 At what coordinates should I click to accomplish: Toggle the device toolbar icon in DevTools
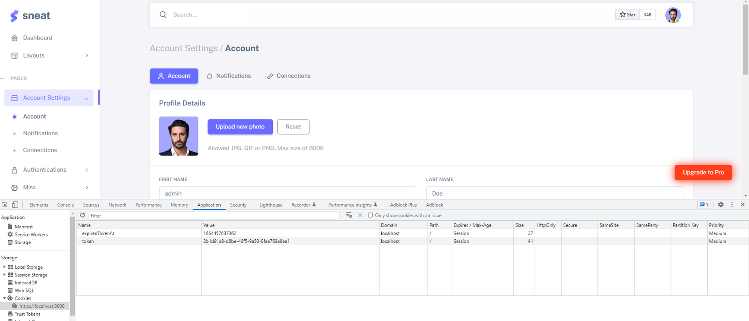pyautogui.click(x=15, y=205)
